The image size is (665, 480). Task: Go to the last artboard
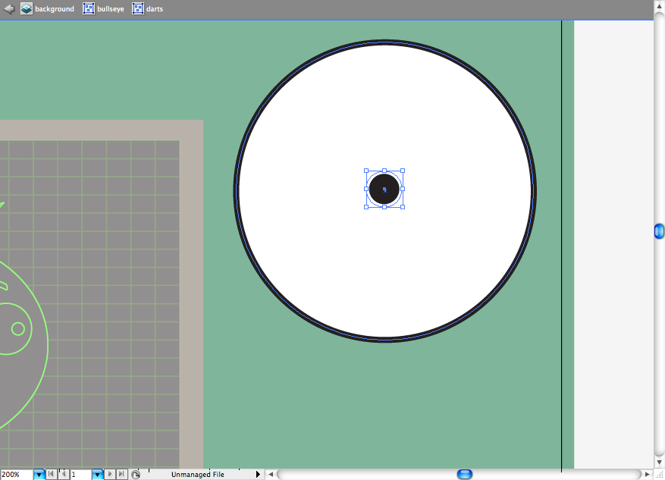(x=121, y=474)
